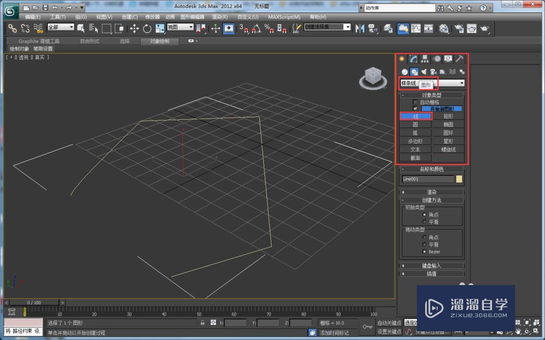Open the 修改器 menu
This screenshot has width=545, height=340.
[153, 17]
